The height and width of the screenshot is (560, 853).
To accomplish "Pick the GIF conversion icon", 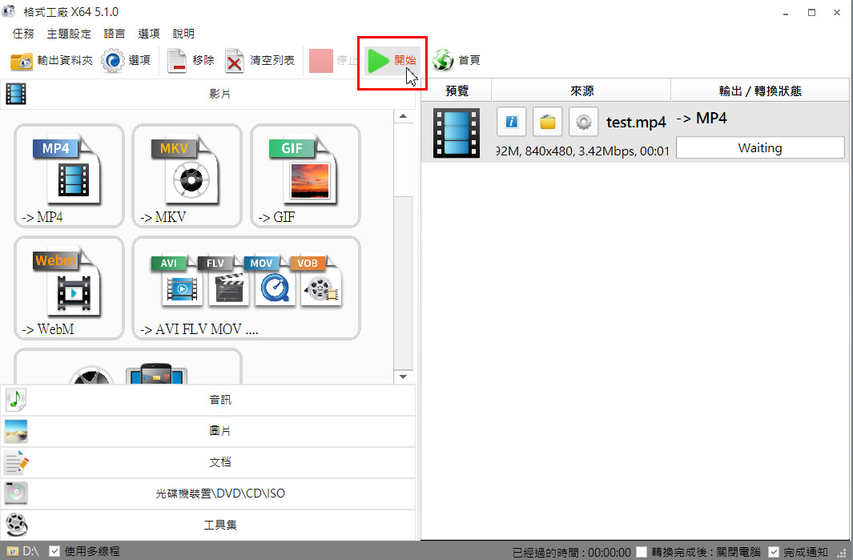I will point(304,175).
